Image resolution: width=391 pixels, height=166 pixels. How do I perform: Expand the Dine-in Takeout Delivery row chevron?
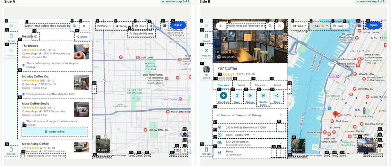(280, 115)
